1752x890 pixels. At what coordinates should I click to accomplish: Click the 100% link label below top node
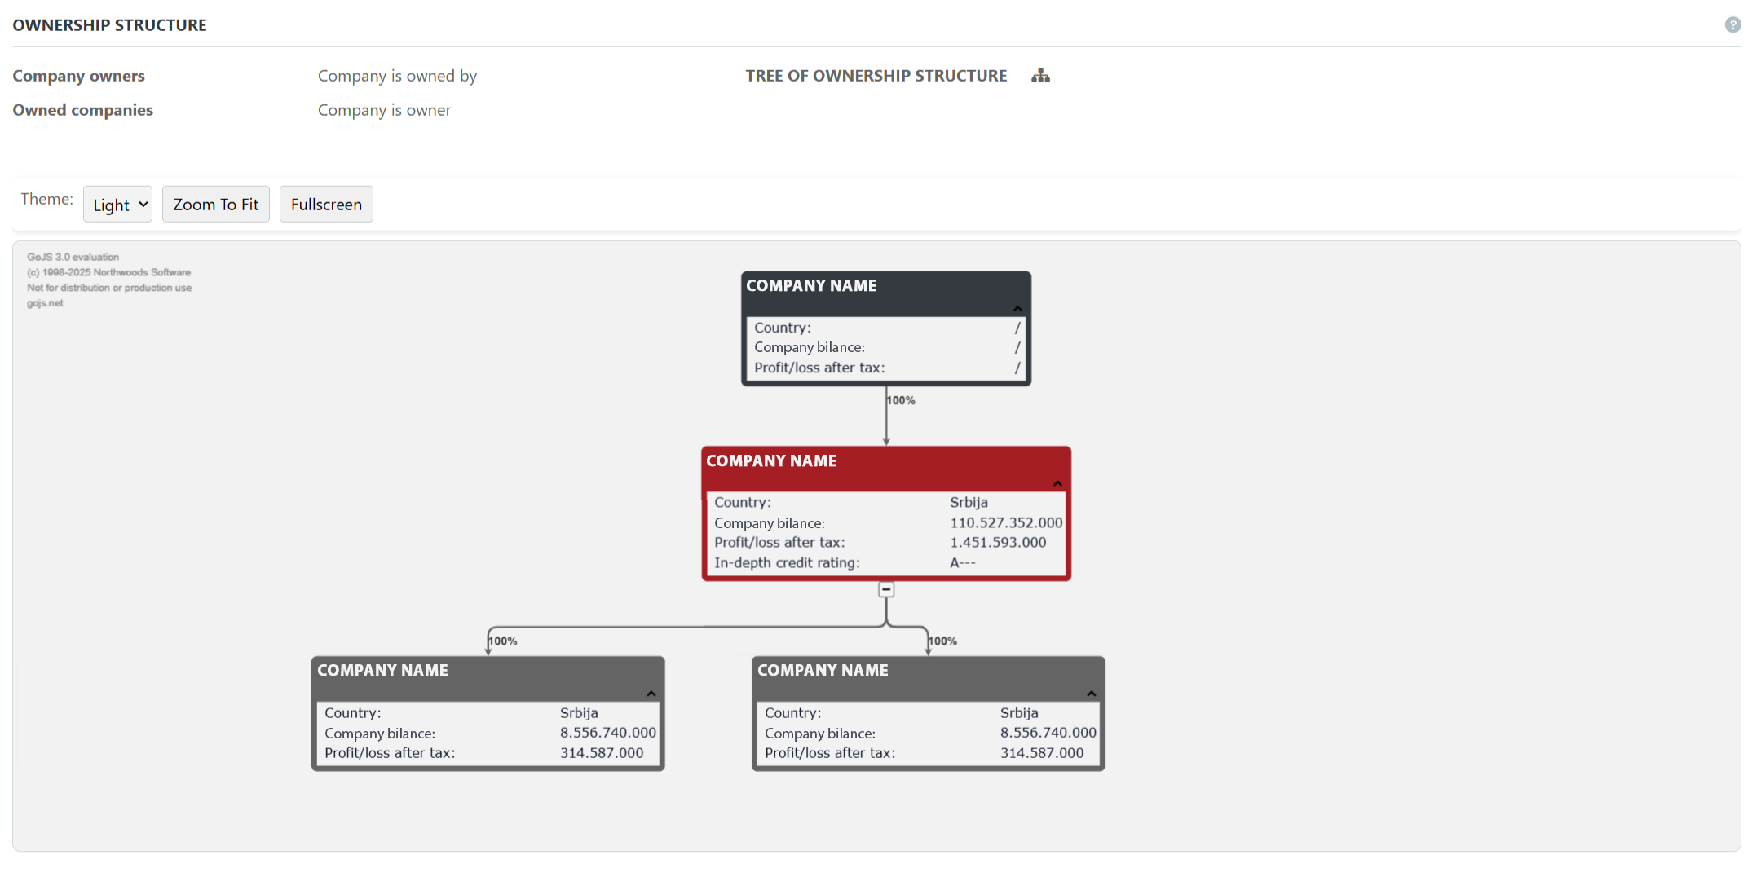tap(901, 400)
